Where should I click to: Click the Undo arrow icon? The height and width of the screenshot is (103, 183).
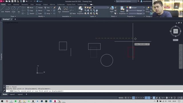pos(27,1)
